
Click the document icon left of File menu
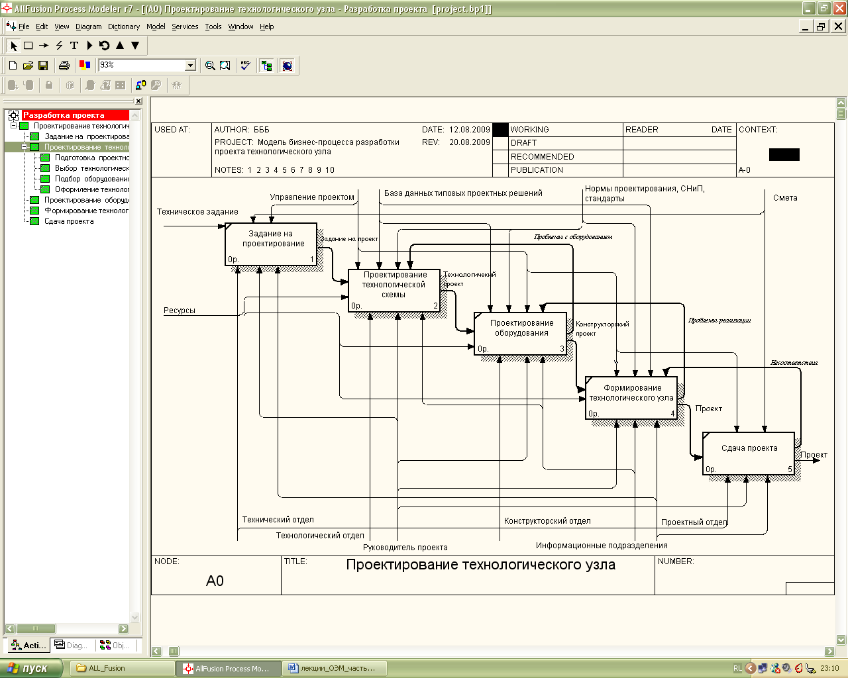(x=11, y=26)
